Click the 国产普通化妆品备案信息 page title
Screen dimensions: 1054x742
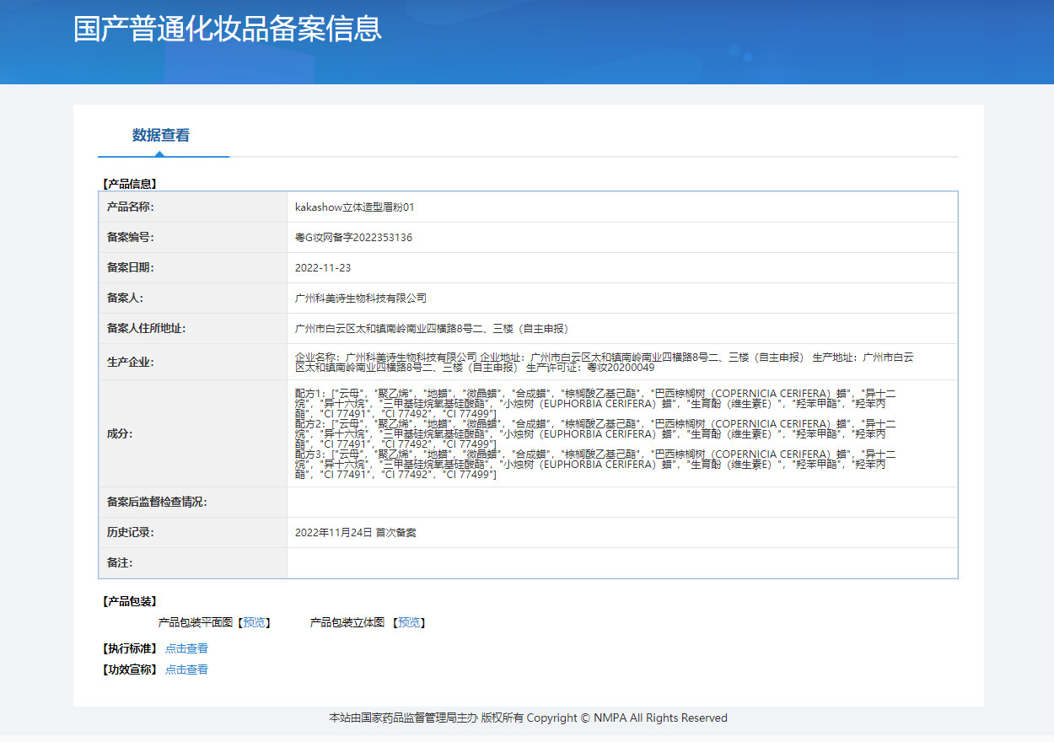click(228, 29)
